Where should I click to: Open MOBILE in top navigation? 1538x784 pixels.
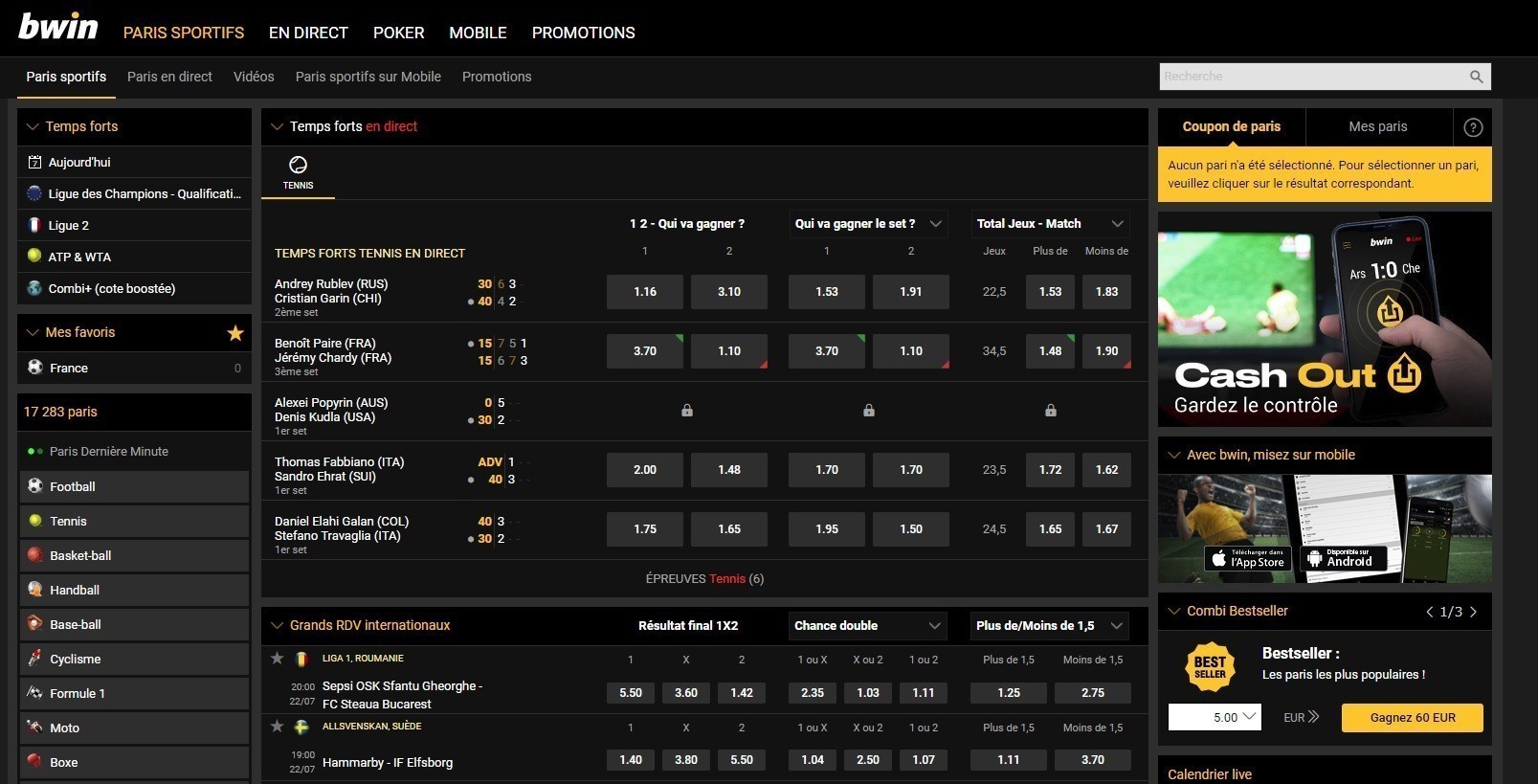(478, 33)
